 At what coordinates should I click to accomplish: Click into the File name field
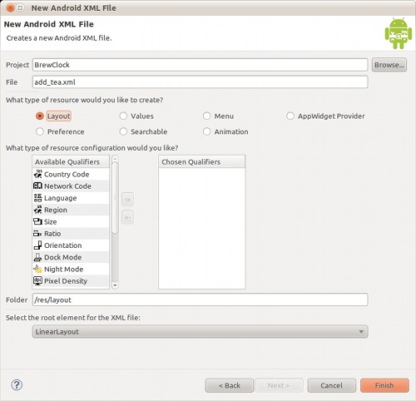[201, 82]
